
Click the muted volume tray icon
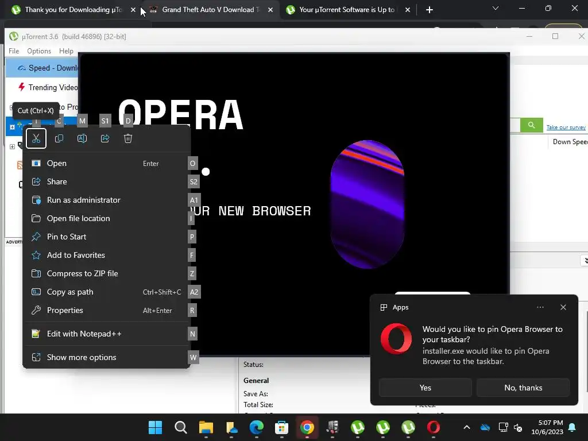[518, 427]
